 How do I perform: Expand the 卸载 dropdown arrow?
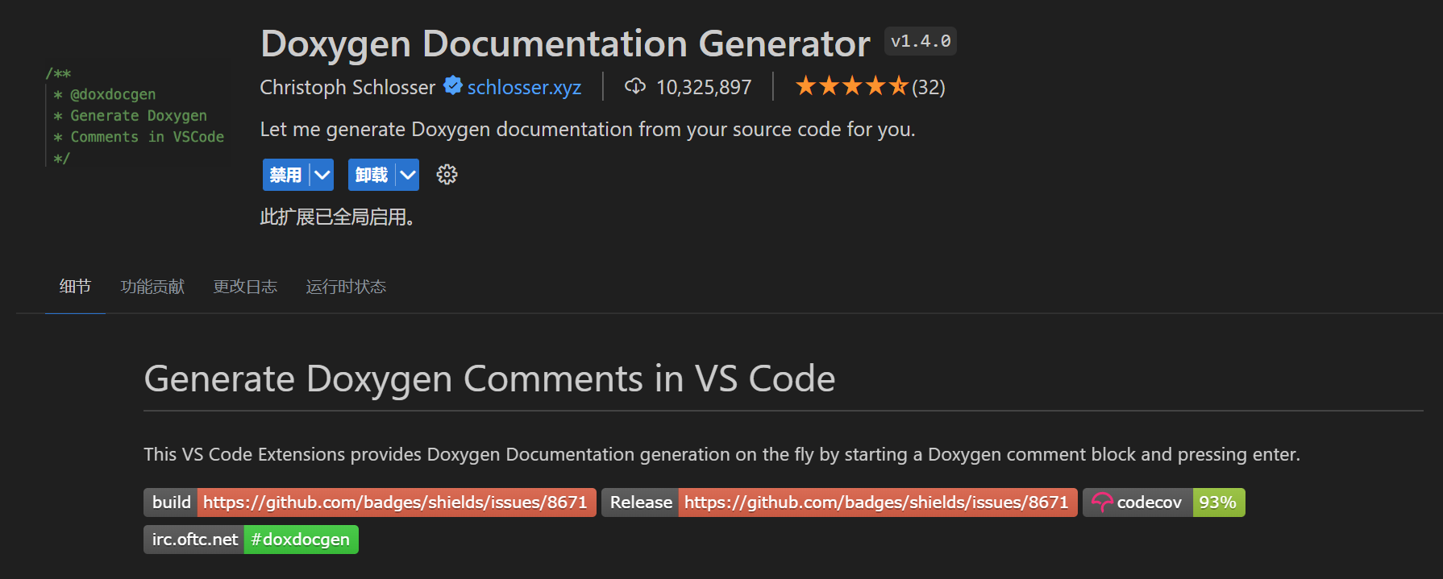point(408,175)
